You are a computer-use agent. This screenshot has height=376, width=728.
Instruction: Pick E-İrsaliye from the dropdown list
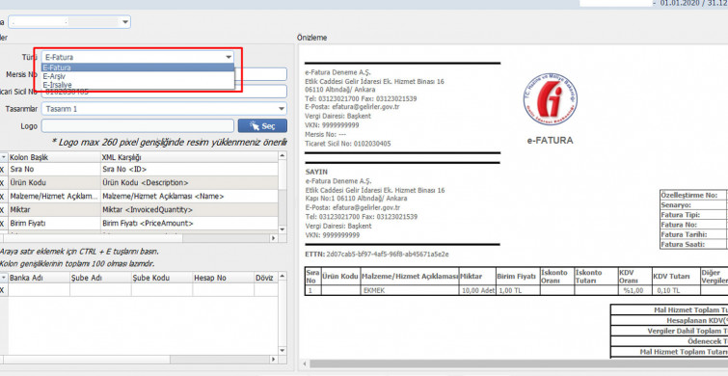click(x=138, y=85)
